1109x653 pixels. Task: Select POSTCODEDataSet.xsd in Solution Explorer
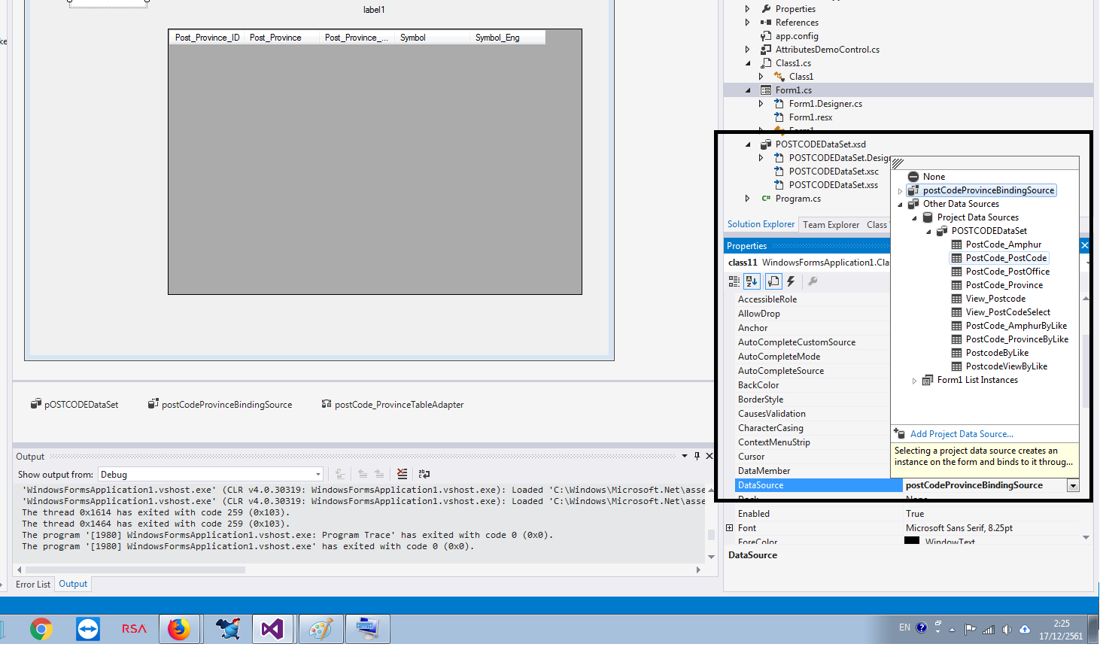tap(820, 144)
